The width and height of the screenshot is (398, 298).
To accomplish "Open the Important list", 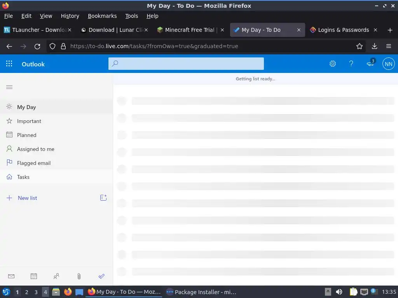I will pyautogui.click(x=56, y=121).
